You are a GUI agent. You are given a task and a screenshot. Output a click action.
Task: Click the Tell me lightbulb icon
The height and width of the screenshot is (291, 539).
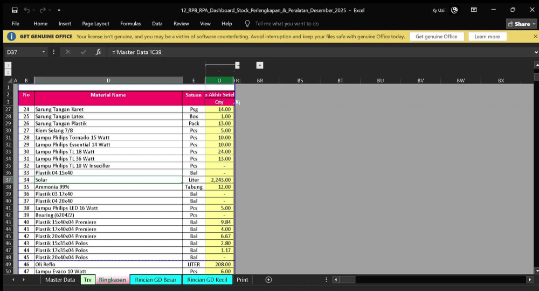tap(247, 24)
